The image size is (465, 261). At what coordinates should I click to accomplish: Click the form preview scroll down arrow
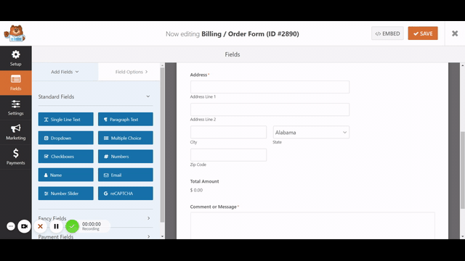(463, 236)
